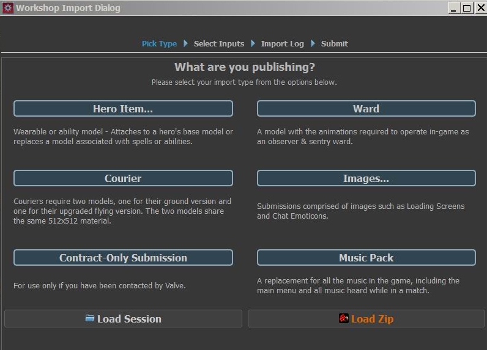Click the arrow after Select Inputs step
Screen dimensions: 487x350
pos(253,43)
